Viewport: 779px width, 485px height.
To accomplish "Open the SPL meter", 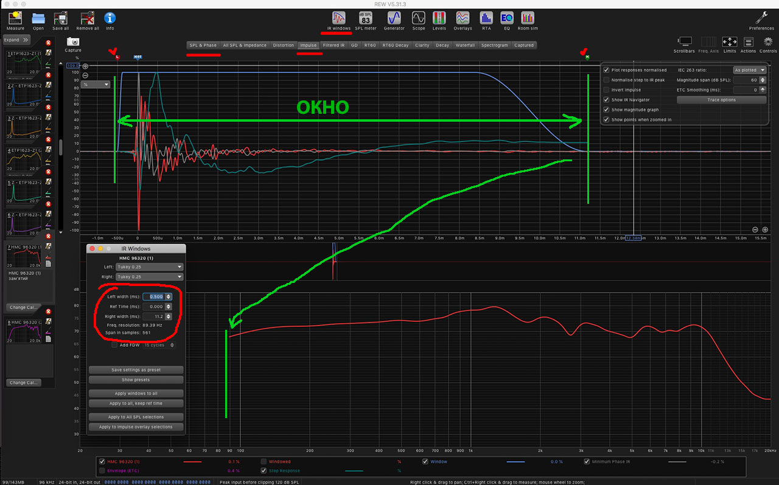I will point(366,18).
